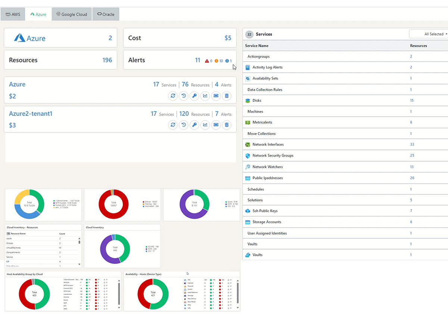Click the Ssh Public Keys service icon
Viewport: 448px width, 336px height.
[x=247, y=211]
